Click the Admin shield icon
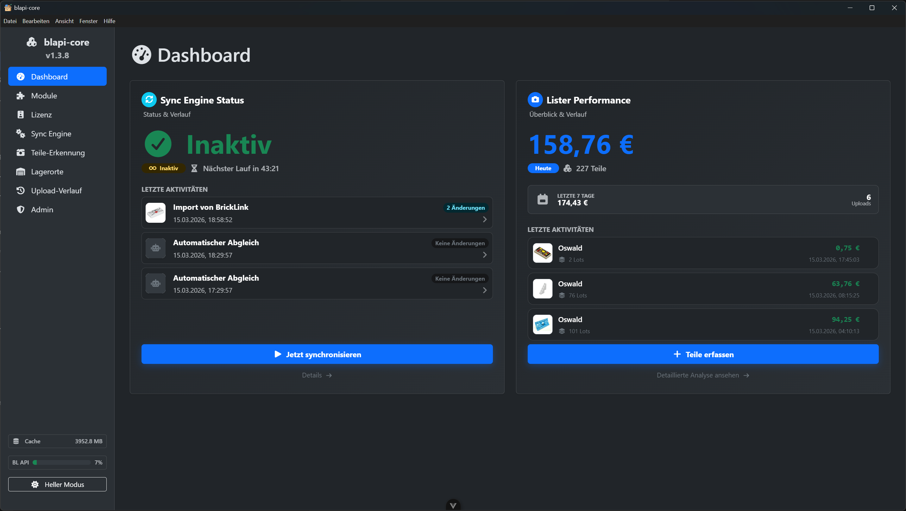Screen dimensions: 906x511 point(21,209)
